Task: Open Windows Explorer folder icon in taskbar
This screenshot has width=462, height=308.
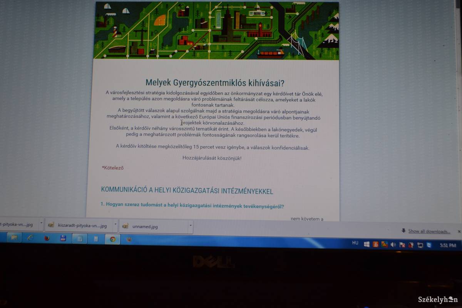Action: pyautogui.click(x=14, y=238)
